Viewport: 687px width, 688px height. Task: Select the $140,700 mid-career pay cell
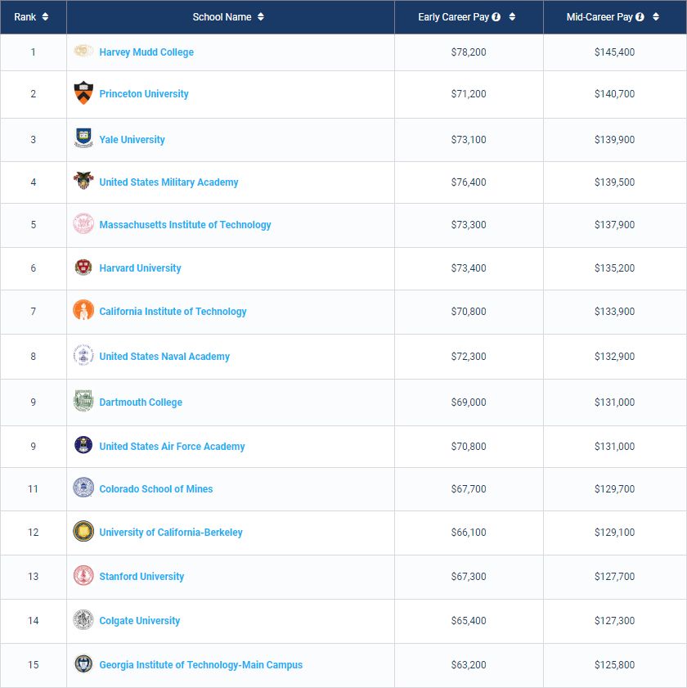(x=614, y=94)
